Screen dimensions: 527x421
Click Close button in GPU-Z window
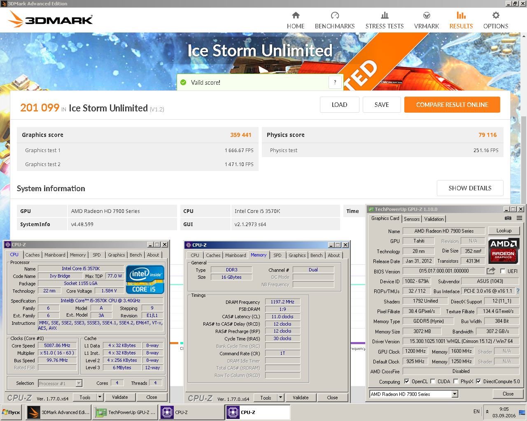point(508,394)
